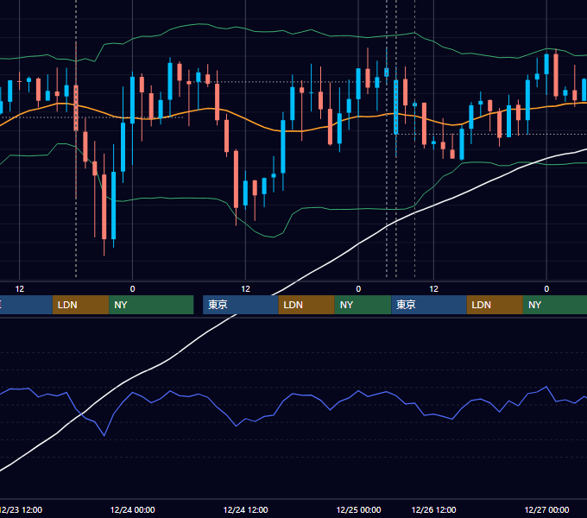Viewport: 587px width, 518px height.
Task: Click the 12/24 12:00 date label
Action: 245,509
